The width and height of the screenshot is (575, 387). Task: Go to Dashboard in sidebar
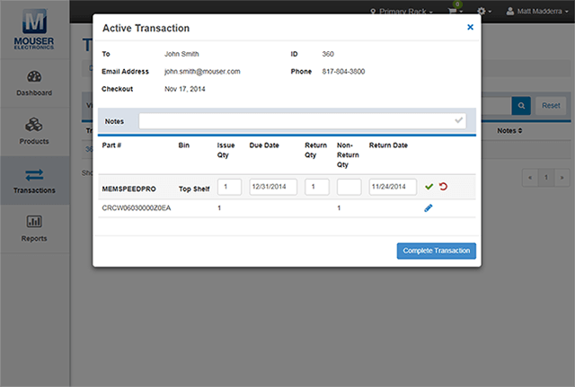[34, 84]
